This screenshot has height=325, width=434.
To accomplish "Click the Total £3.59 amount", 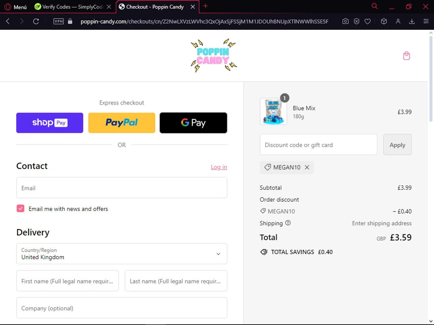I will [401, 237].
